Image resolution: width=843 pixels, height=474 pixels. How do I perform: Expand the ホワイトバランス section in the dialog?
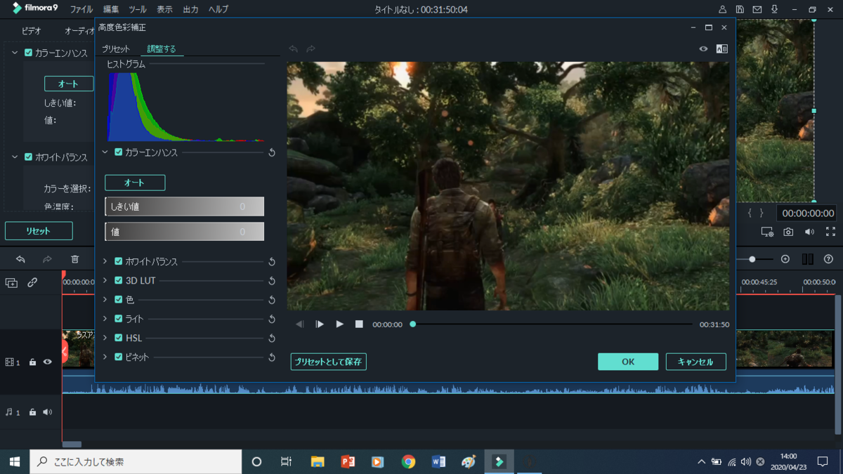coord(105,261)
